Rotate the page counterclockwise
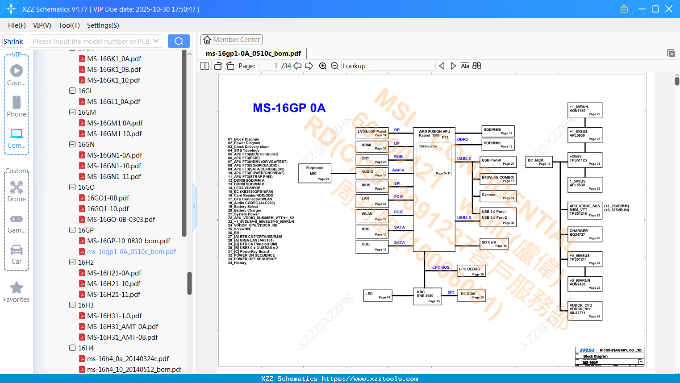This screenshot has width=680, height=383. click(218, 66)
